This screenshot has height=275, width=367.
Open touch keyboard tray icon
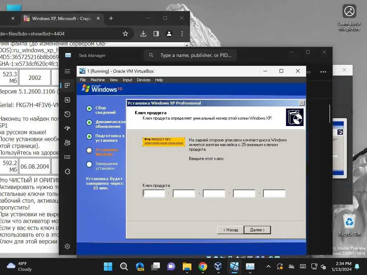click(302, 266)
